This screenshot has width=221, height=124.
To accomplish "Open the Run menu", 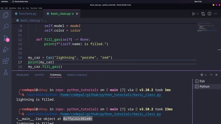I will pyautogui.click(x=28, y=8).
